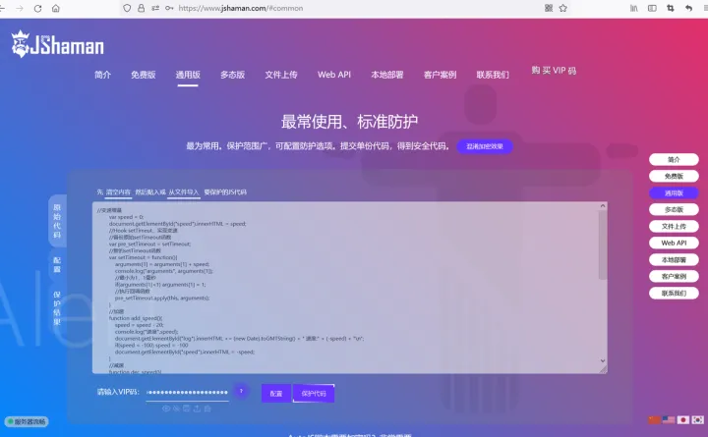Click the 保护代码 button
The width and height of the screenshot is (708, 437).
pos(314,393)
